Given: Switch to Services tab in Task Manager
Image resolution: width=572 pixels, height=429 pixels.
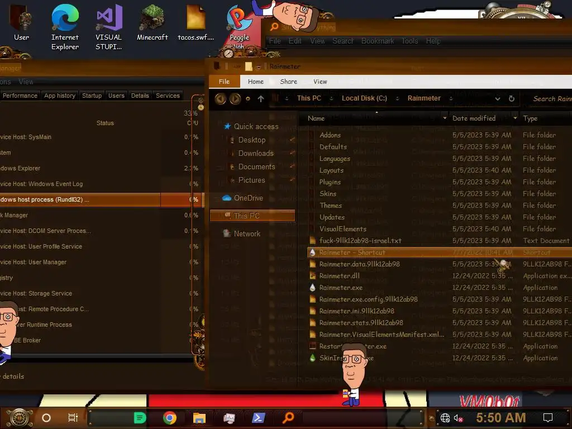Looking at the screenshot, I should pos(168,96).
